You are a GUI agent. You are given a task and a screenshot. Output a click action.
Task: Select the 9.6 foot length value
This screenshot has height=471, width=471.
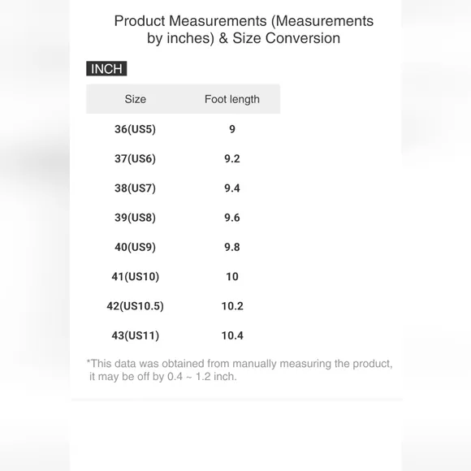[232, 218]
